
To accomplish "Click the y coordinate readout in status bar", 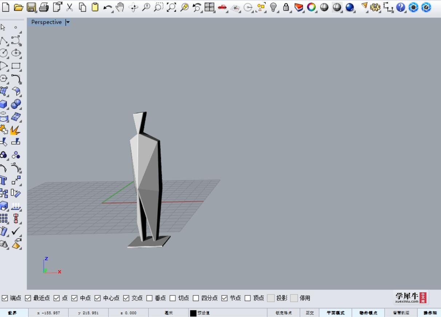I will tap(88, 313).
